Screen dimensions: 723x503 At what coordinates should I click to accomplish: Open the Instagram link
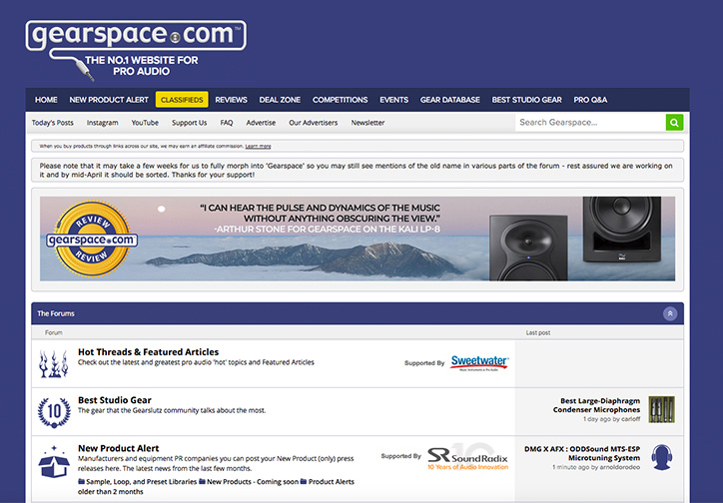click(x=103, y=123)
